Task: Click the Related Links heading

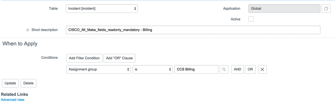Action: tap(15, 94)
